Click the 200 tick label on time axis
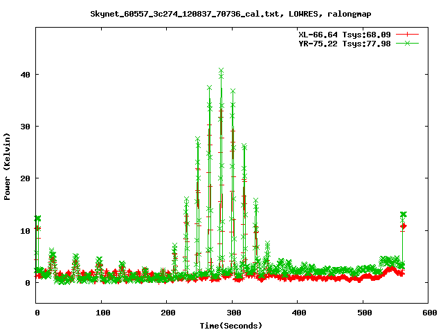The height and width of the screenshot is (332, 443). coord(167,313)
